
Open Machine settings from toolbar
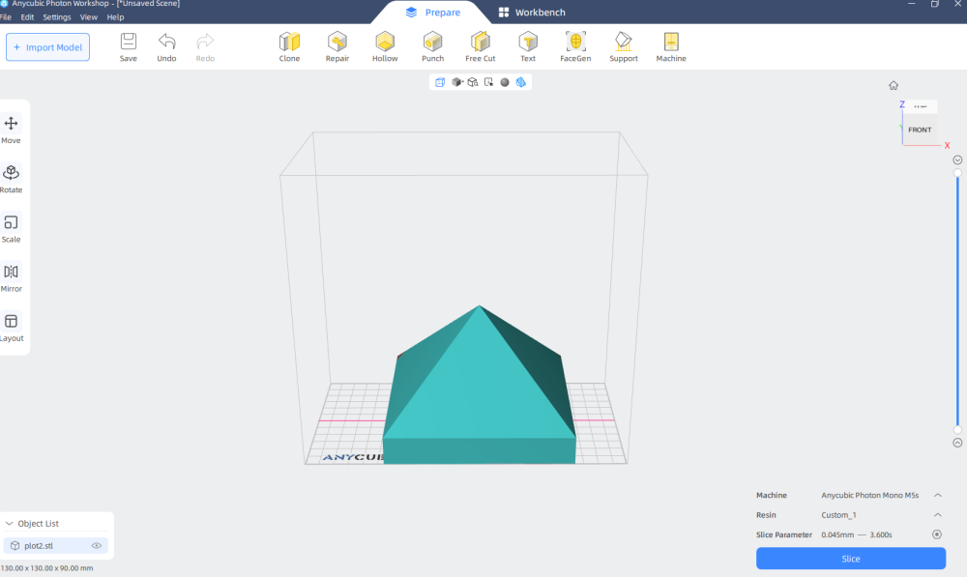tap(671, 46)
